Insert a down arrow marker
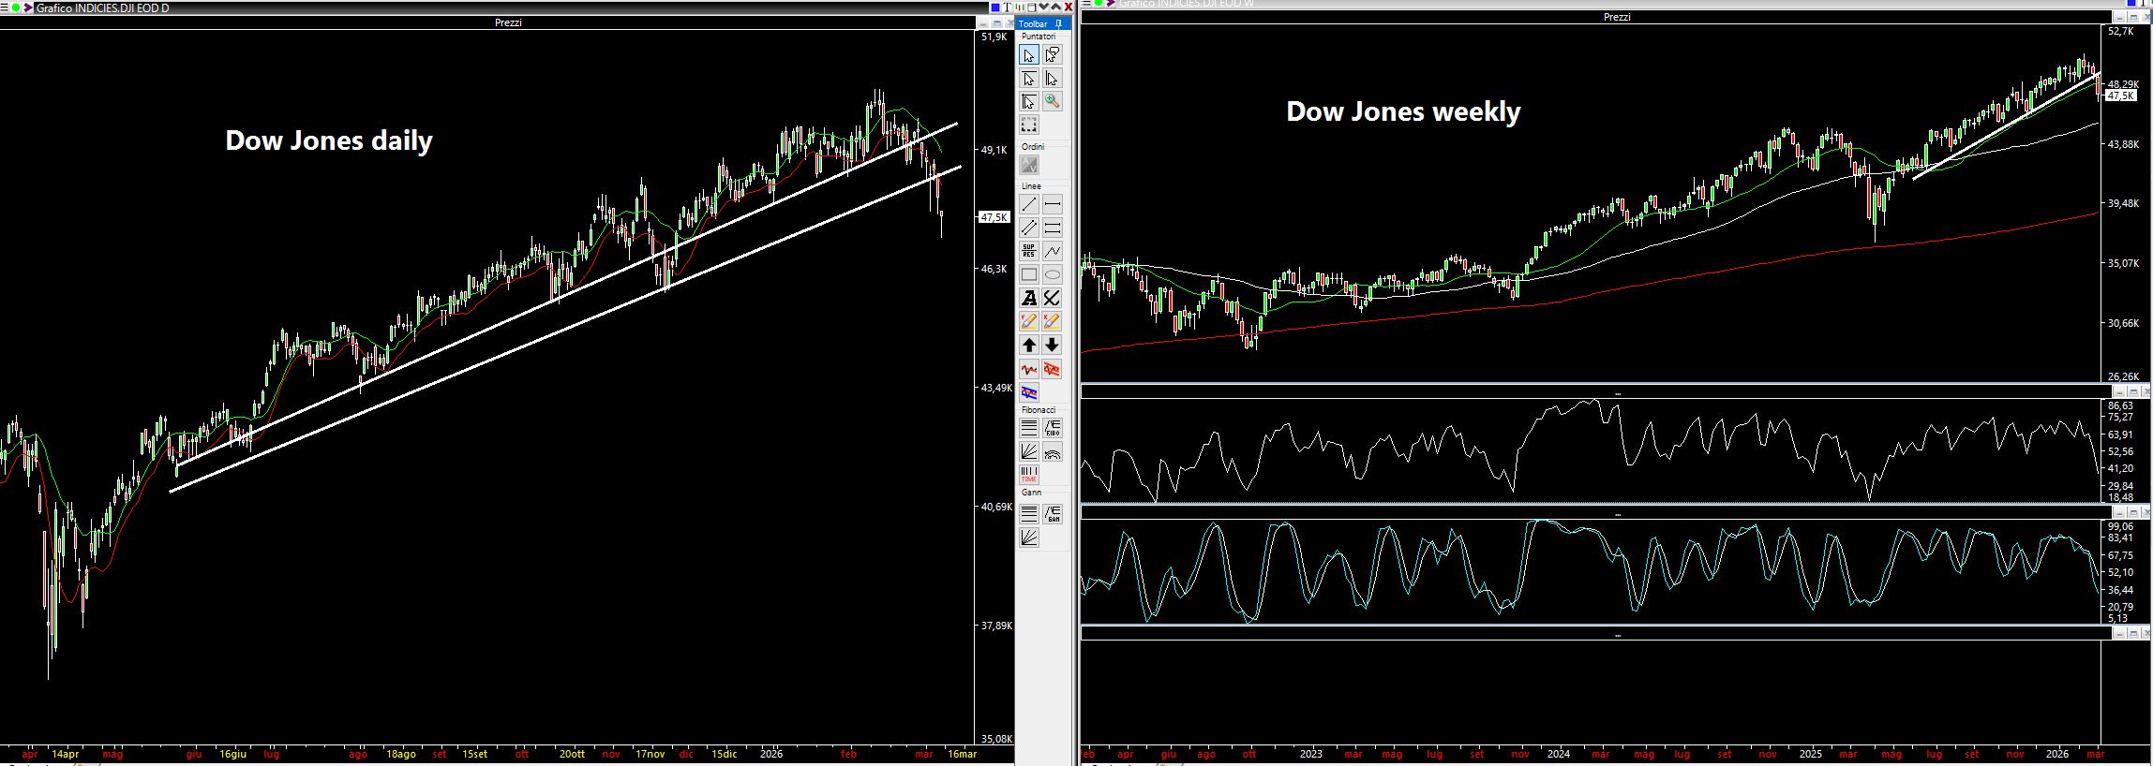 pyautogui.click(x=1053, y=345)
